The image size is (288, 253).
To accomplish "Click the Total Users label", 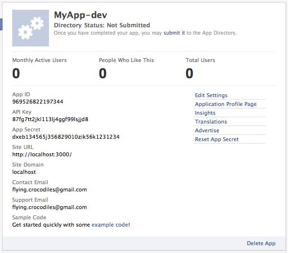I will (x=200, y=60).
